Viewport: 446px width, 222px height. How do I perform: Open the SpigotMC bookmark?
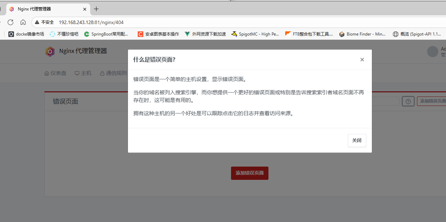click(255, 34)
